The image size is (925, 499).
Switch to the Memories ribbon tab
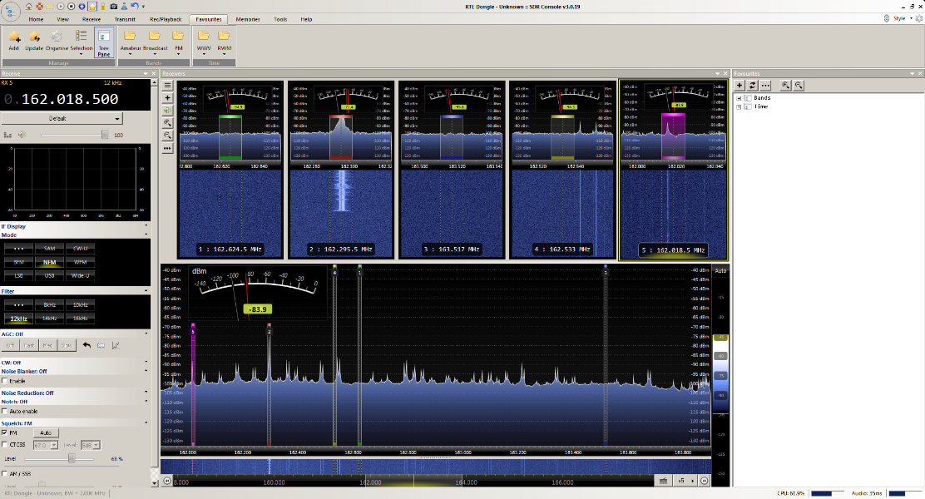pos(248,19)
